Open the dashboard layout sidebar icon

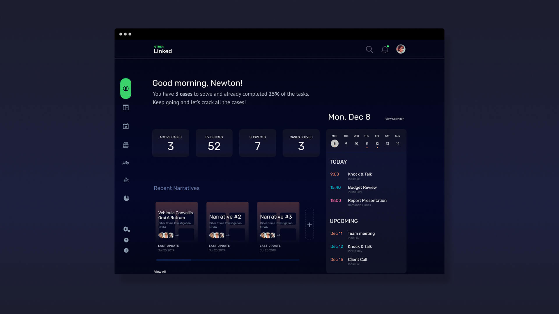126,108
